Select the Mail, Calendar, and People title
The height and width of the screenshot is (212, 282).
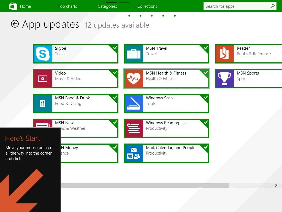click(170, 148)
